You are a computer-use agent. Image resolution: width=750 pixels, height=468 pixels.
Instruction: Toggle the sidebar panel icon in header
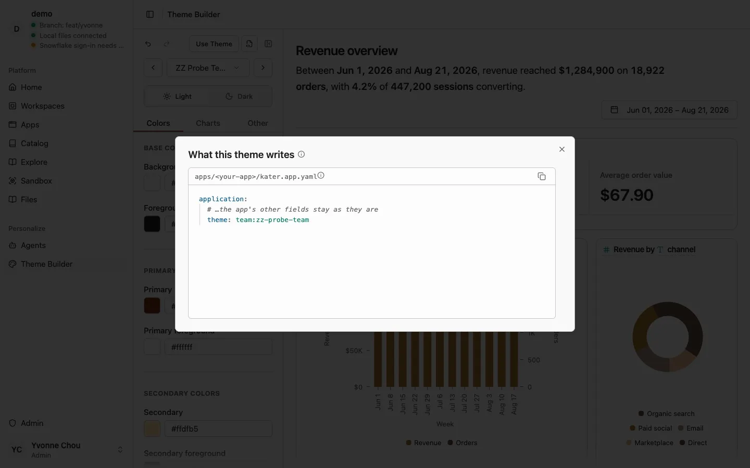[150, 15]
